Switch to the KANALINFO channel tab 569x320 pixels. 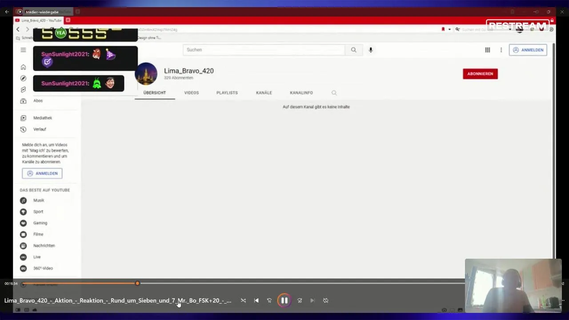click(301, 92)
